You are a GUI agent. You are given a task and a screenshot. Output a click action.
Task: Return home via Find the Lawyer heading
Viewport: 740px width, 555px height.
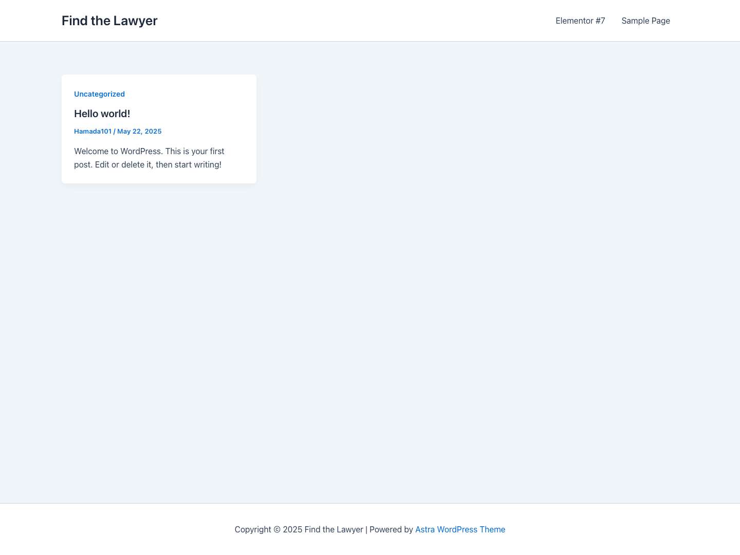coord(109,21)
